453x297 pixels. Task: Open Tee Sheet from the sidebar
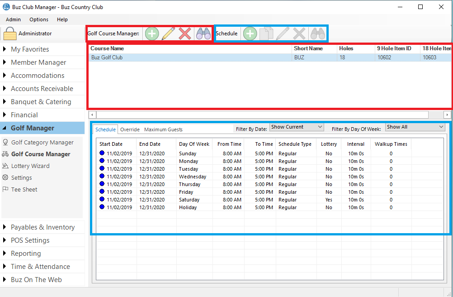24,189
